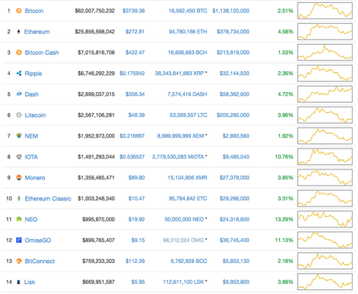The height and width of the screenshot is (294, 358).
Task: Click the Lisk logo icon
Action: click(x=19, y=282)
